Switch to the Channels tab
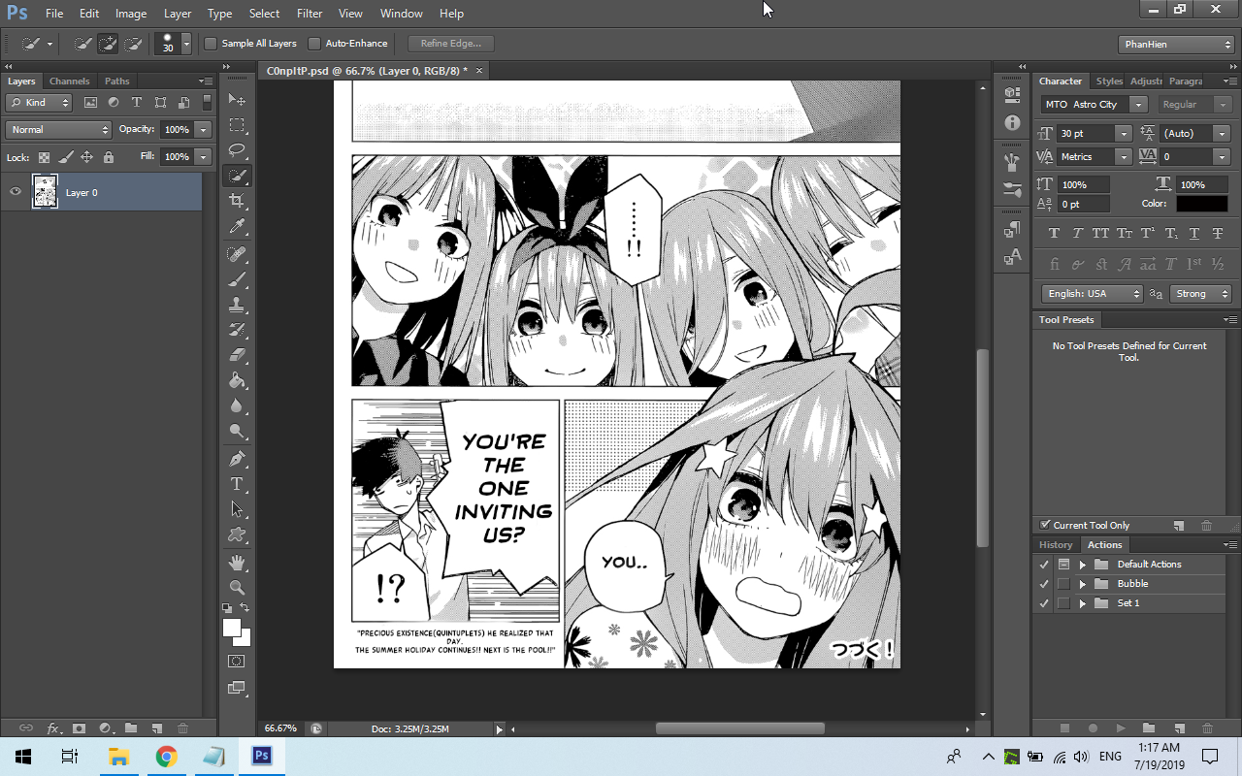 pyautogui.click(x=69, y=81)
